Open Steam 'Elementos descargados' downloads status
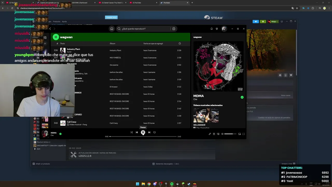332x187 pixels. click(x=166, y=164)
